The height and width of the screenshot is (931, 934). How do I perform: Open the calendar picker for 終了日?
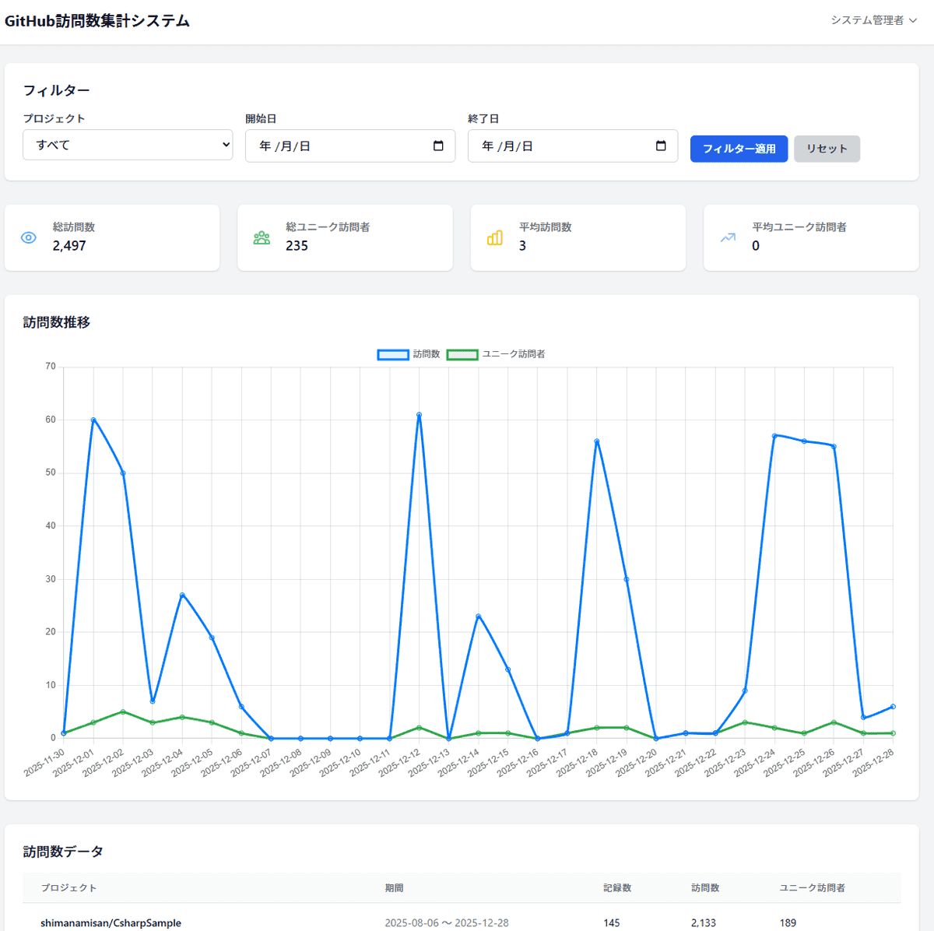click(x=659, y=146)
